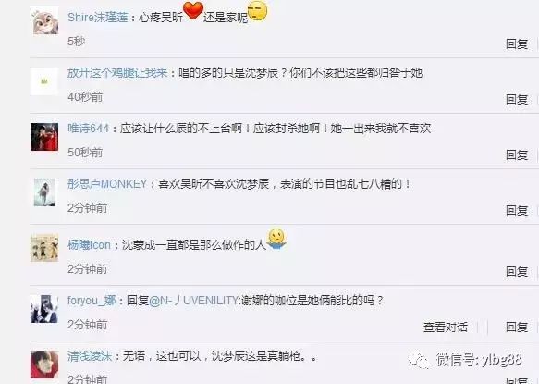
Task: Open 清浅凌沫's profile avatar
Action: point(44,365)
